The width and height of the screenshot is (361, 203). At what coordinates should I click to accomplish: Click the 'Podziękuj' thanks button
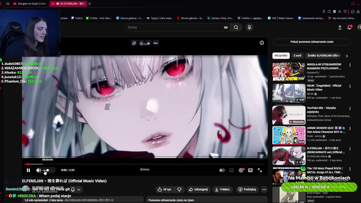pyautogui.click(x=247, y=189)
